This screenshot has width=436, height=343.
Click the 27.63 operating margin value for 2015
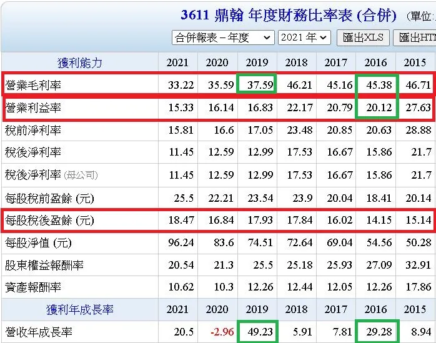(x=419, y=107)
